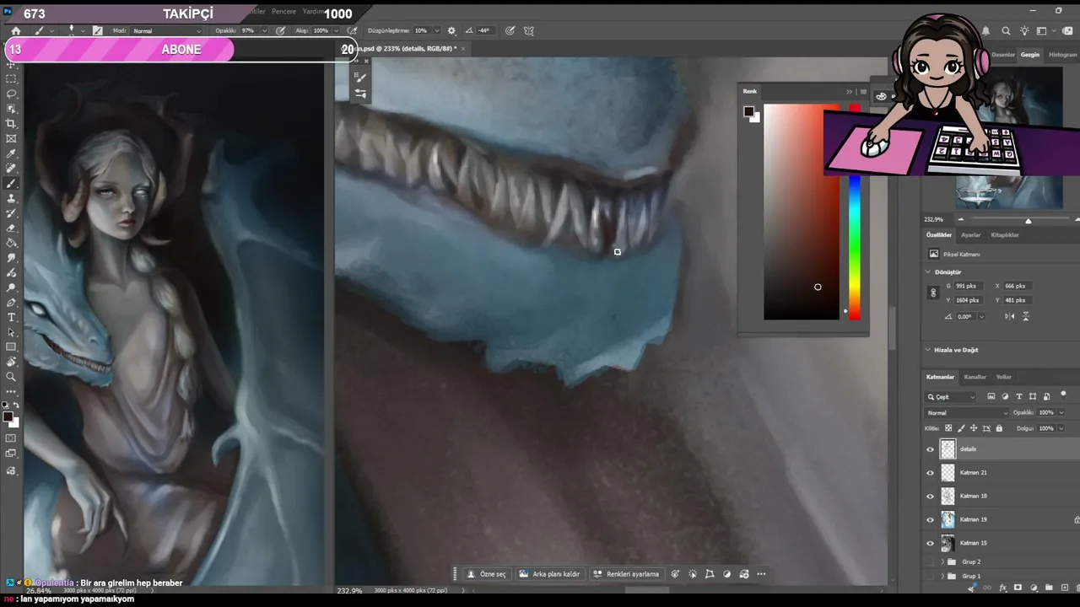Select the Clone Stamp tool
1080x607 pixels.
[x=11, y=198]
